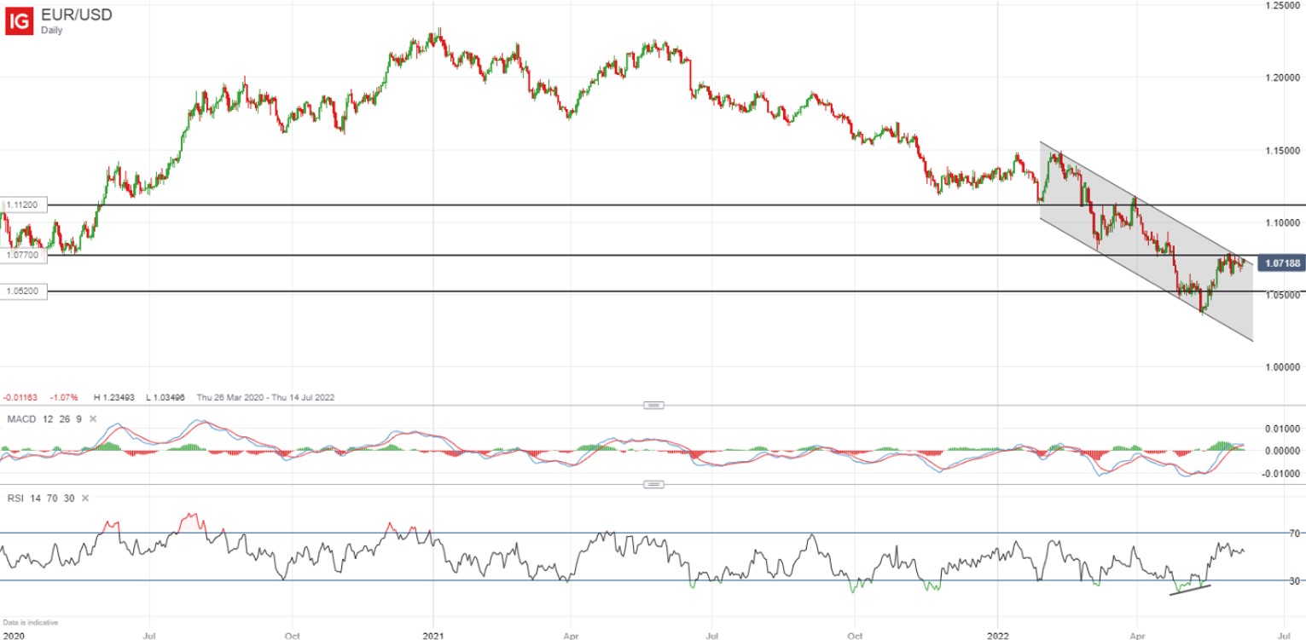Click the L 1.03496 low value
Viewport: 1306px width, 640px height.
166,397
